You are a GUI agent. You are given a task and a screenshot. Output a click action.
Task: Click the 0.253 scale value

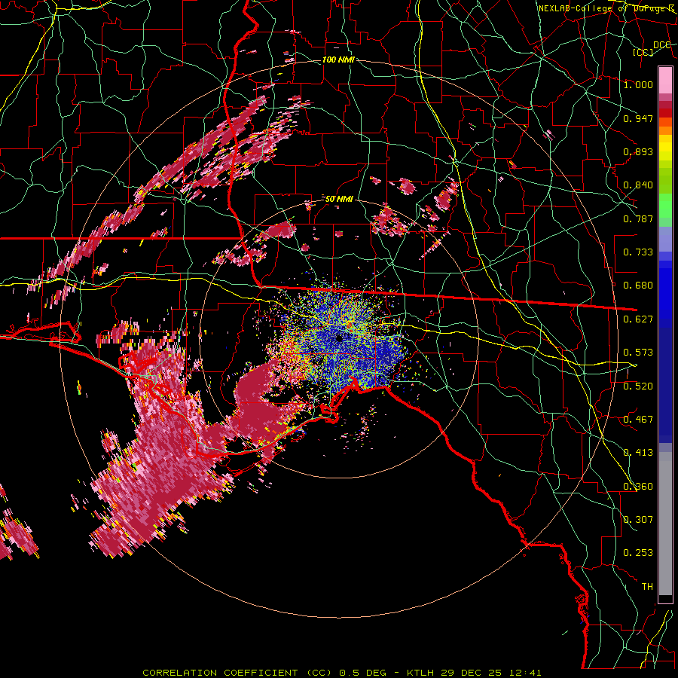[638, 553]
